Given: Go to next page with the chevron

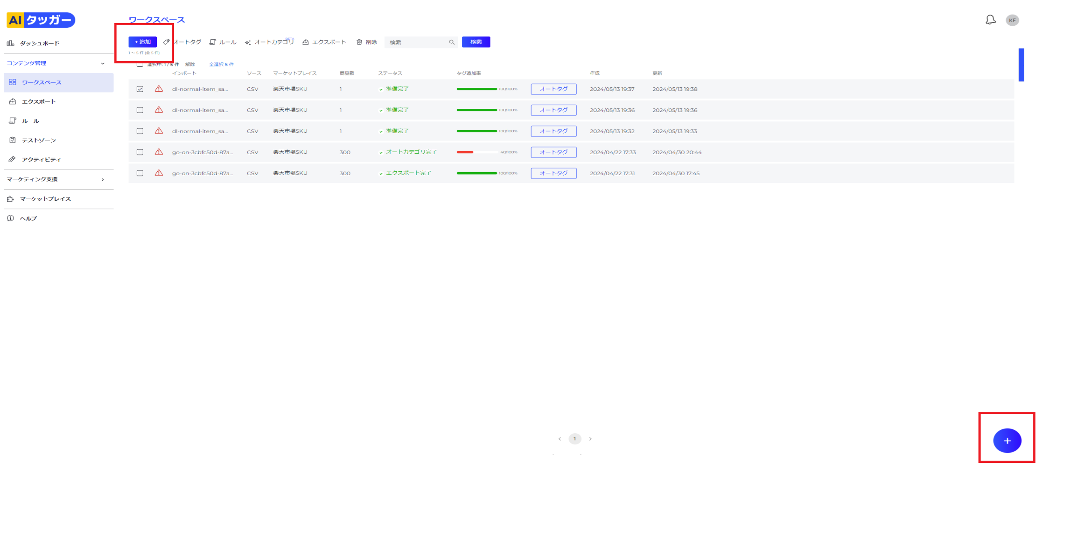Looking at the screenshot, I should (590, 439).
